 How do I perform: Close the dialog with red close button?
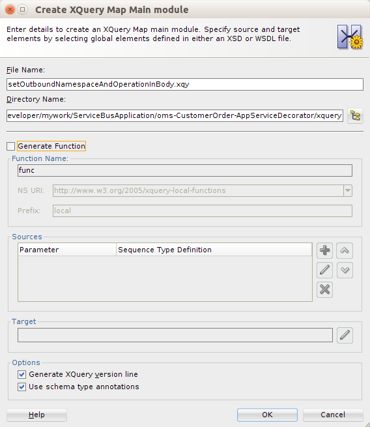tap(10, 10)
